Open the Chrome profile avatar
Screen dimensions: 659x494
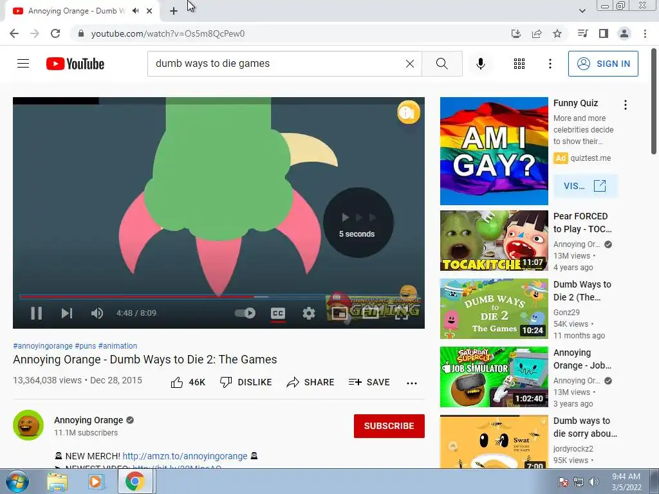[624, 33]
